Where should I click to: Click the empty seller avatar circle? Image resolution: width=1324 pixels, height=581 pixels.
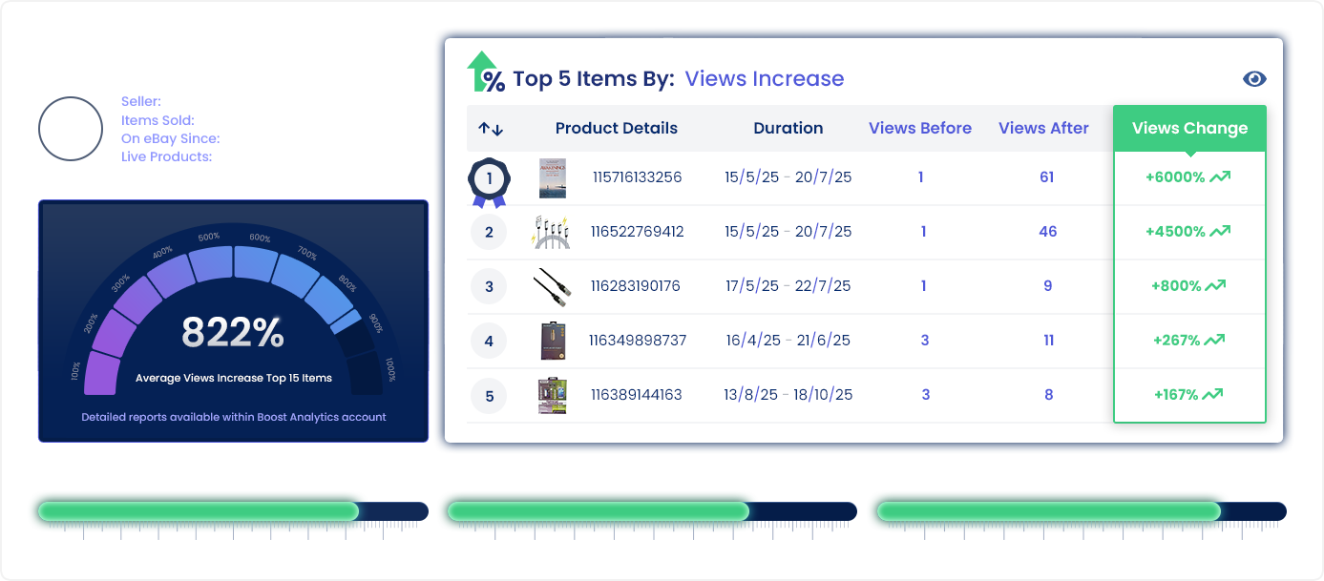(71, 129)
